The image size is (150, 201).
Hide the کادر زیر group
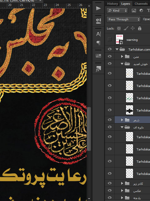pyautogui.click(x=110, y=183)
